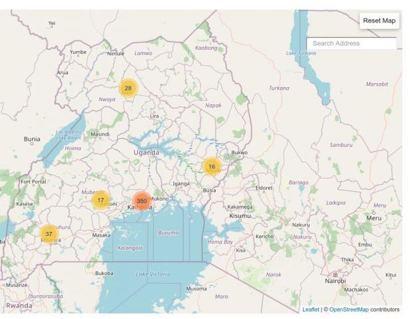Click the Embu town label
This screenshot has height=319, width=410.
(365, 245)
